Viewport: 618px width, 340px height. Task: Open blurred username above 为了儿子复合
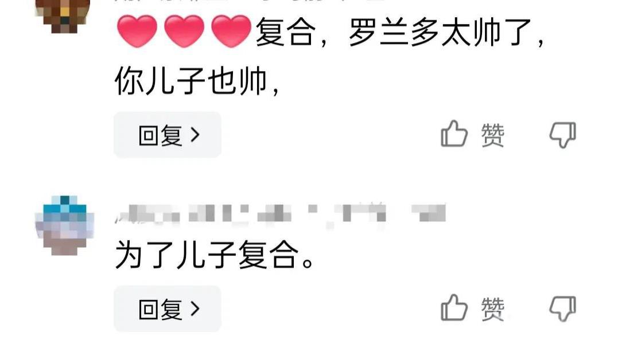[251, 214]
